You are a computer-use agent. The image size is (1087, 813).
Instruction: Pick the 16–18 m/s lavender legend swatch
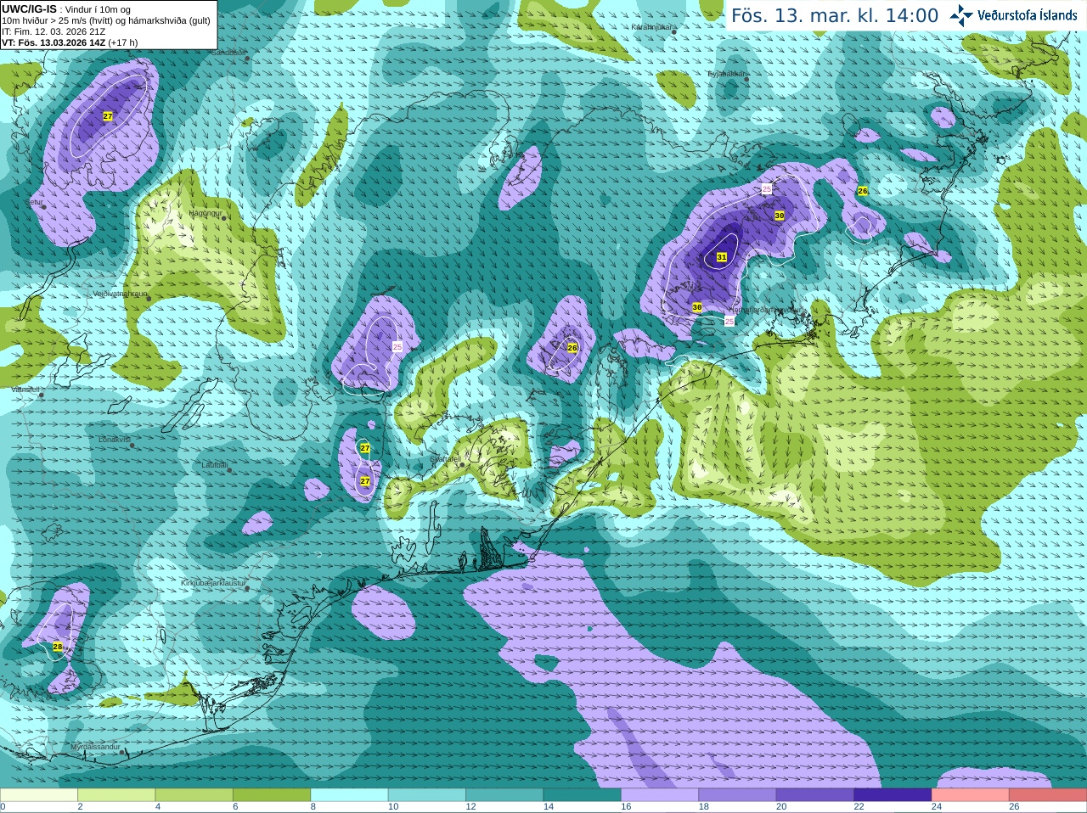(660, 795)
